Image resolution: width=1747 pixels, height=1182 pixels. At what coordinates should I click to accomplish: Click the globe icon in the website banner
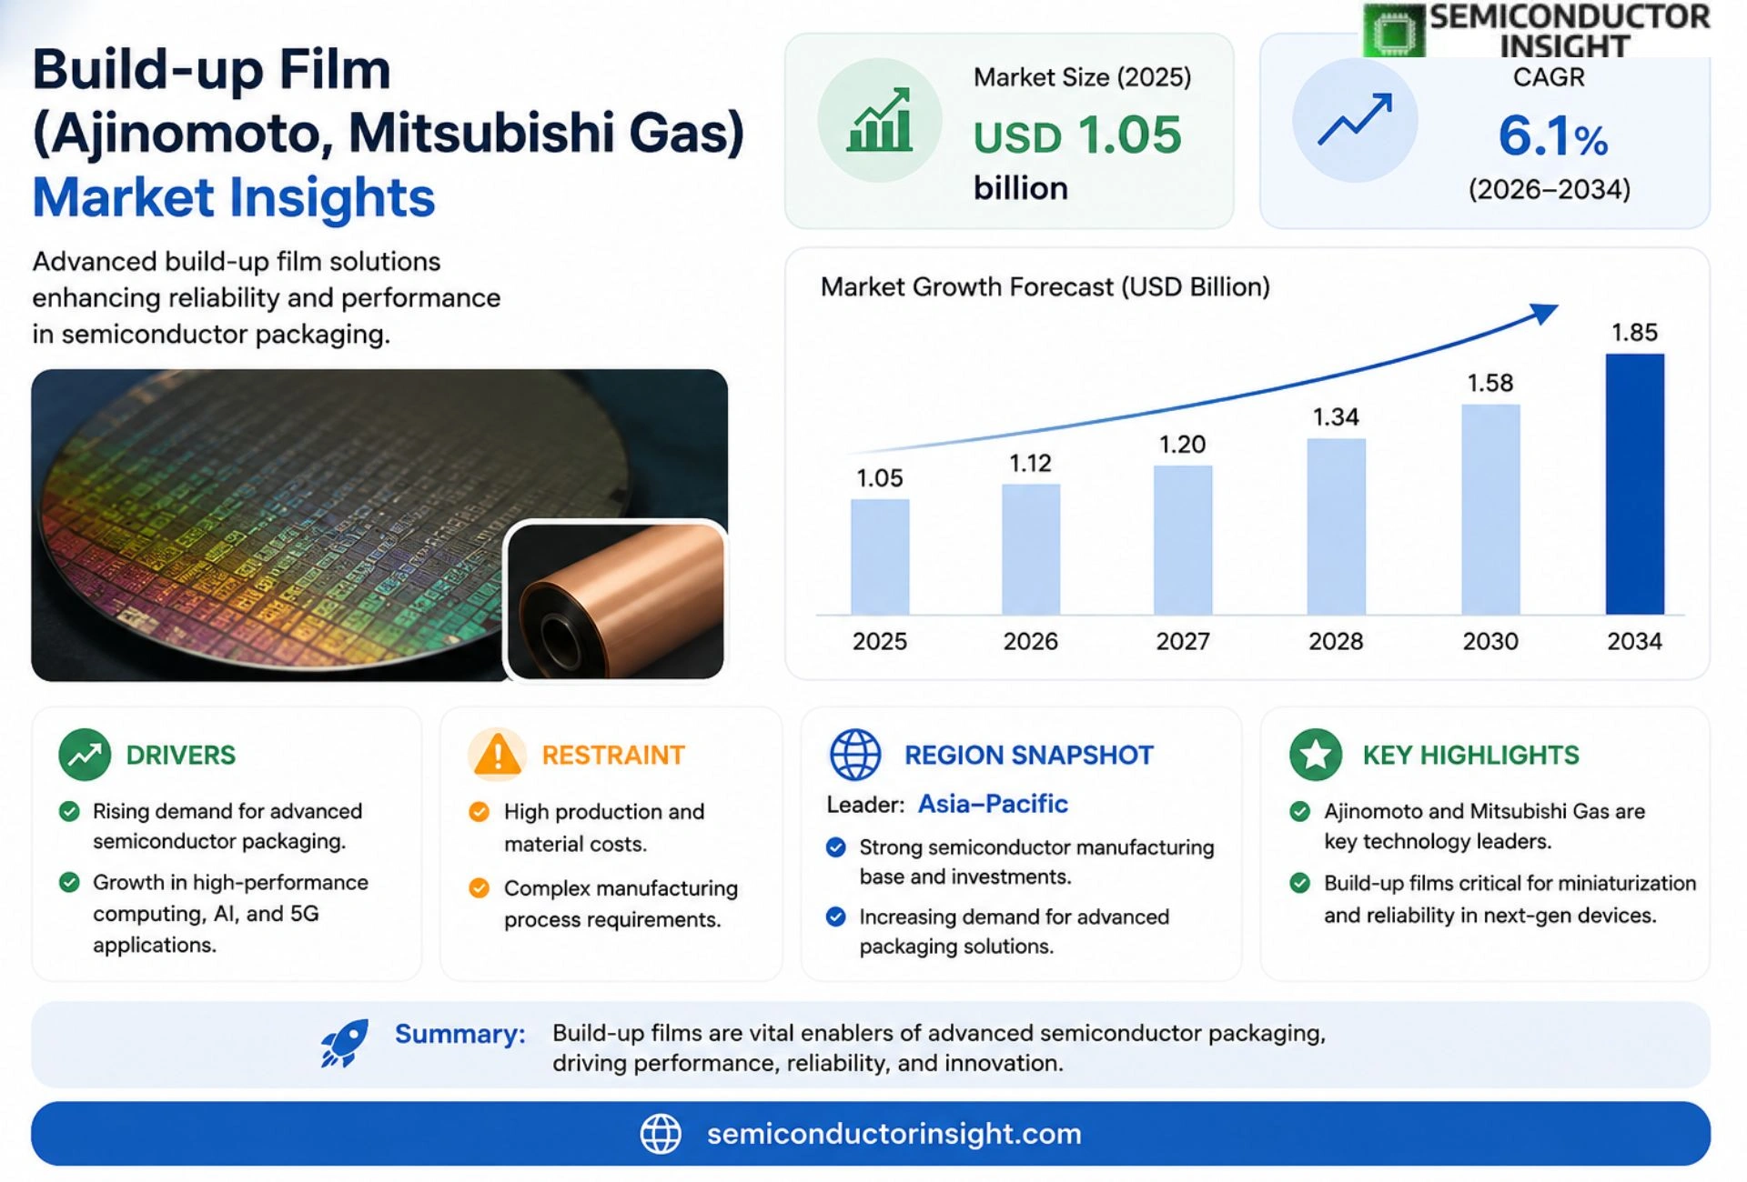point(661,1134)
